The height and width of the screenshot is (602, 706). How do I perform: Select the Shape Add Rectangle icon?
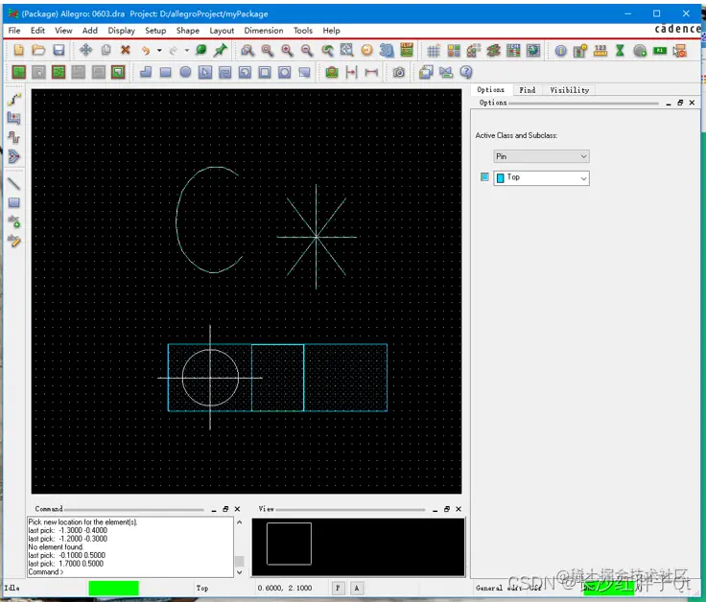pos(165,72)
